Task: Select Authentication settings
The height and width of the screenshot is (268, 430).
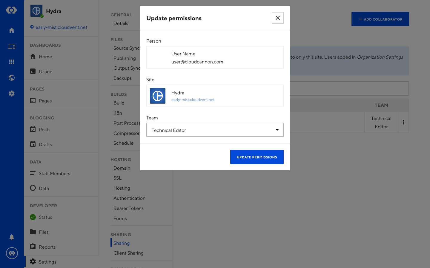Action: pos(129,198)
